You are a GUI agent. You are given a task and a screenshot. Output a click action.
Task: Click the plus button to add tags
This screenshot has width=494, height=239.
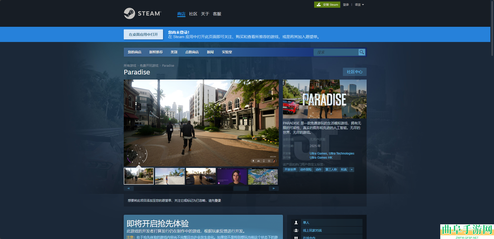352,169
